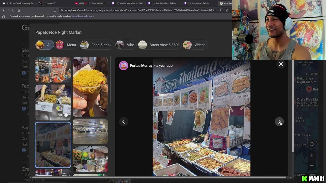The height and width of the screenshot is (183, 326).
Task: Open apps grid icon on bookmarks bar
Action: click(3, 16)
